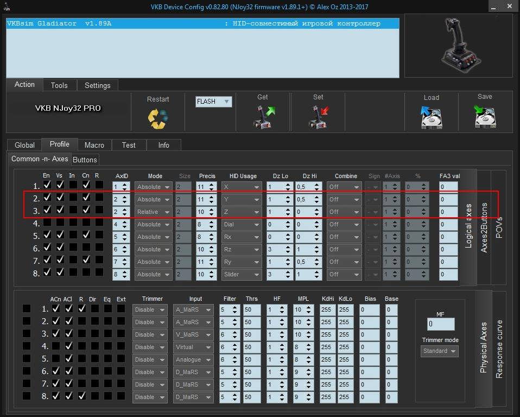
Task: Click the joystick device picture
Action: point(459,46)
